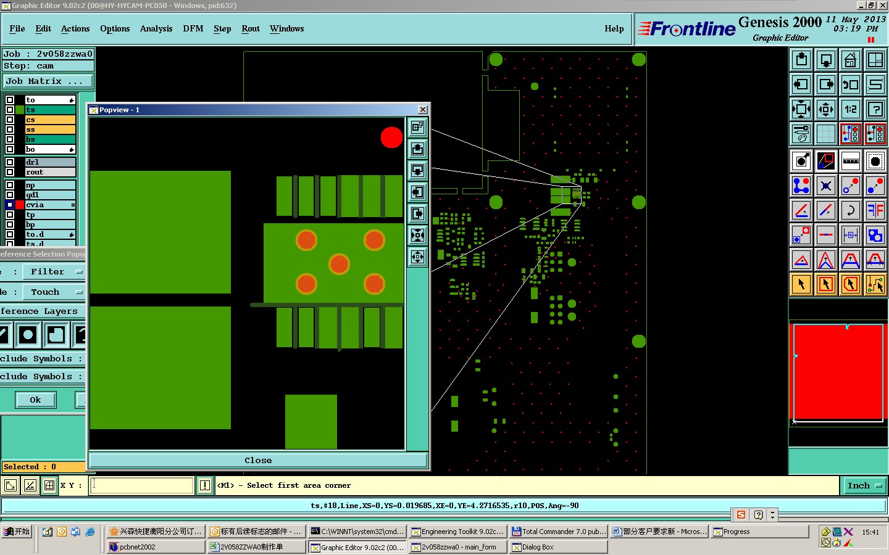Click the exclamation mark icon by coordinate field
Image resolution: width=889 pixels, height=555 pixels.
205,485
